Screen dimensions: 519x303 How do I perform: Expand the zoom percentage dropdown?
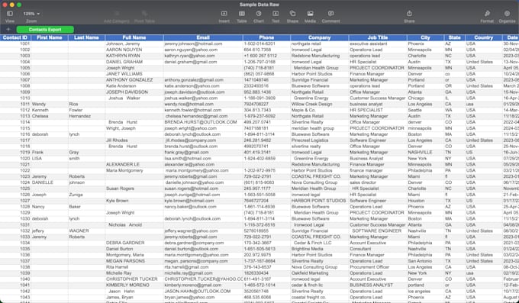[31, 14]
